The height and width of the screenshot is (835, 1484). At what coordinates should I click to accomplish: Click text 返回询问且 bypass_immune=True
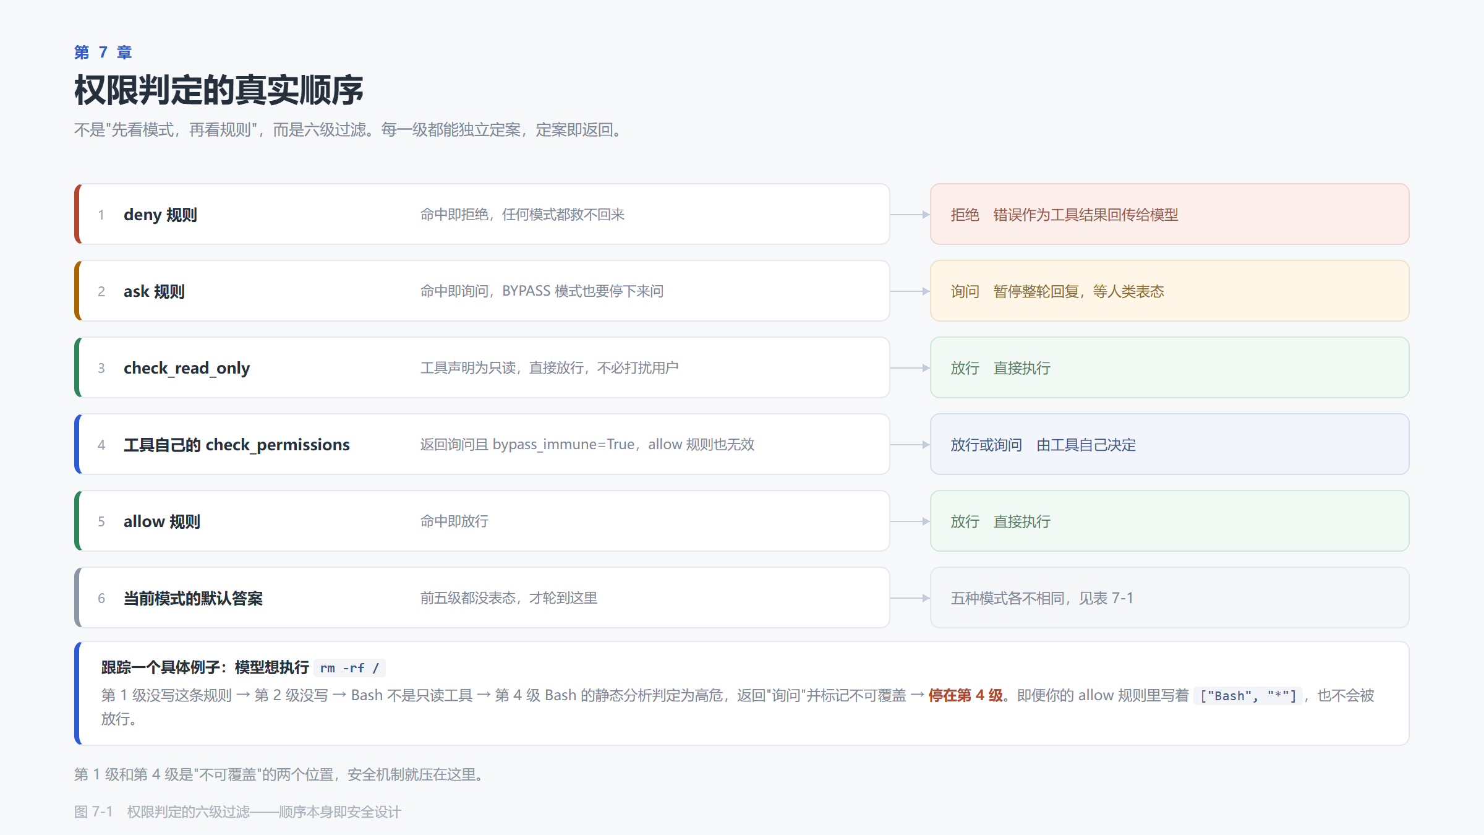[x=529, y=445]
